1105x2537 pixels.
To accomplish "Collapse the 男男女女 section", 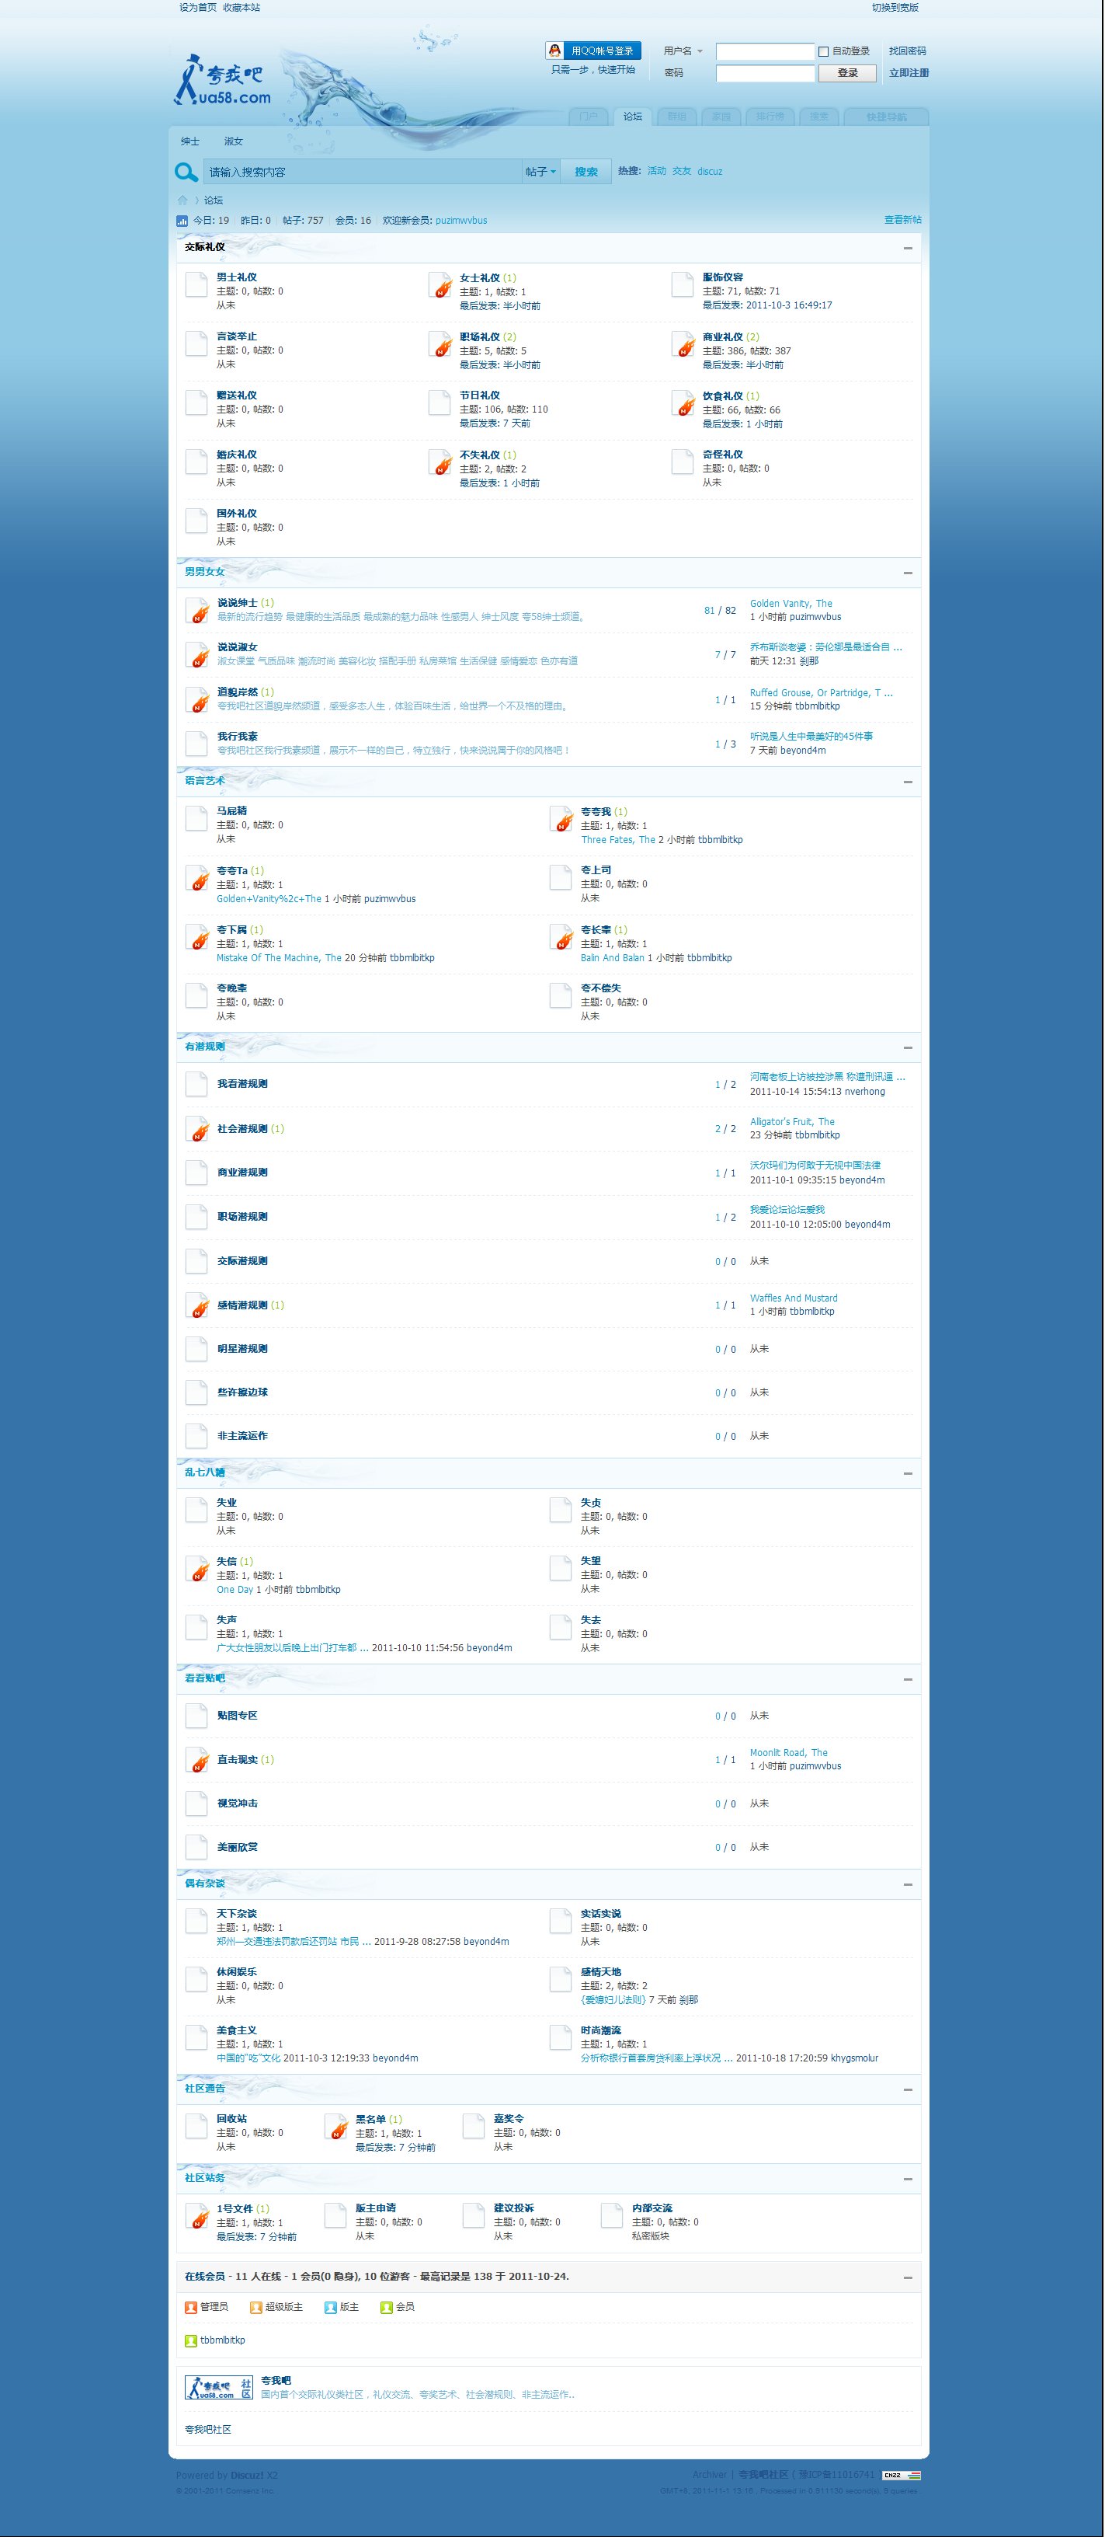I will pos(907,573).
